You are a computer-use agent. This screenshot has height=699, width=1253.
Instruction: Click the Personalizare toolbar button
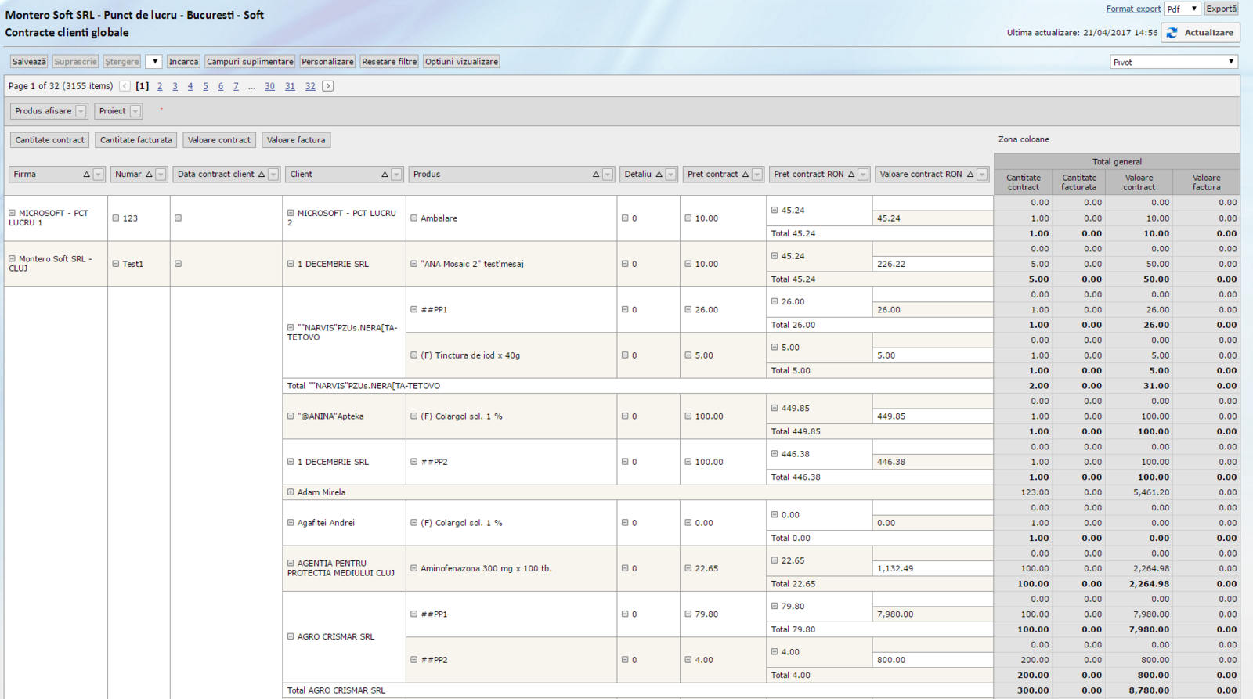tap(327, 62)
